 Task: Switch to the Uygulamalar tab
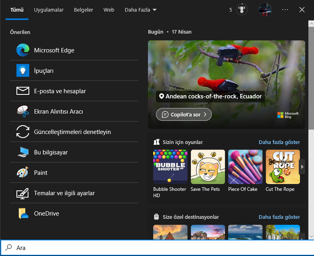tap(49, 10)
